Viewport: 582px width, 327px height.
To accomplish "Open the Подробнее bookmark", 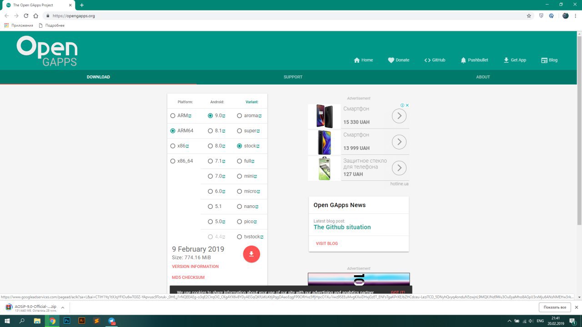I will pyautogui.click(x=52, y=25).
